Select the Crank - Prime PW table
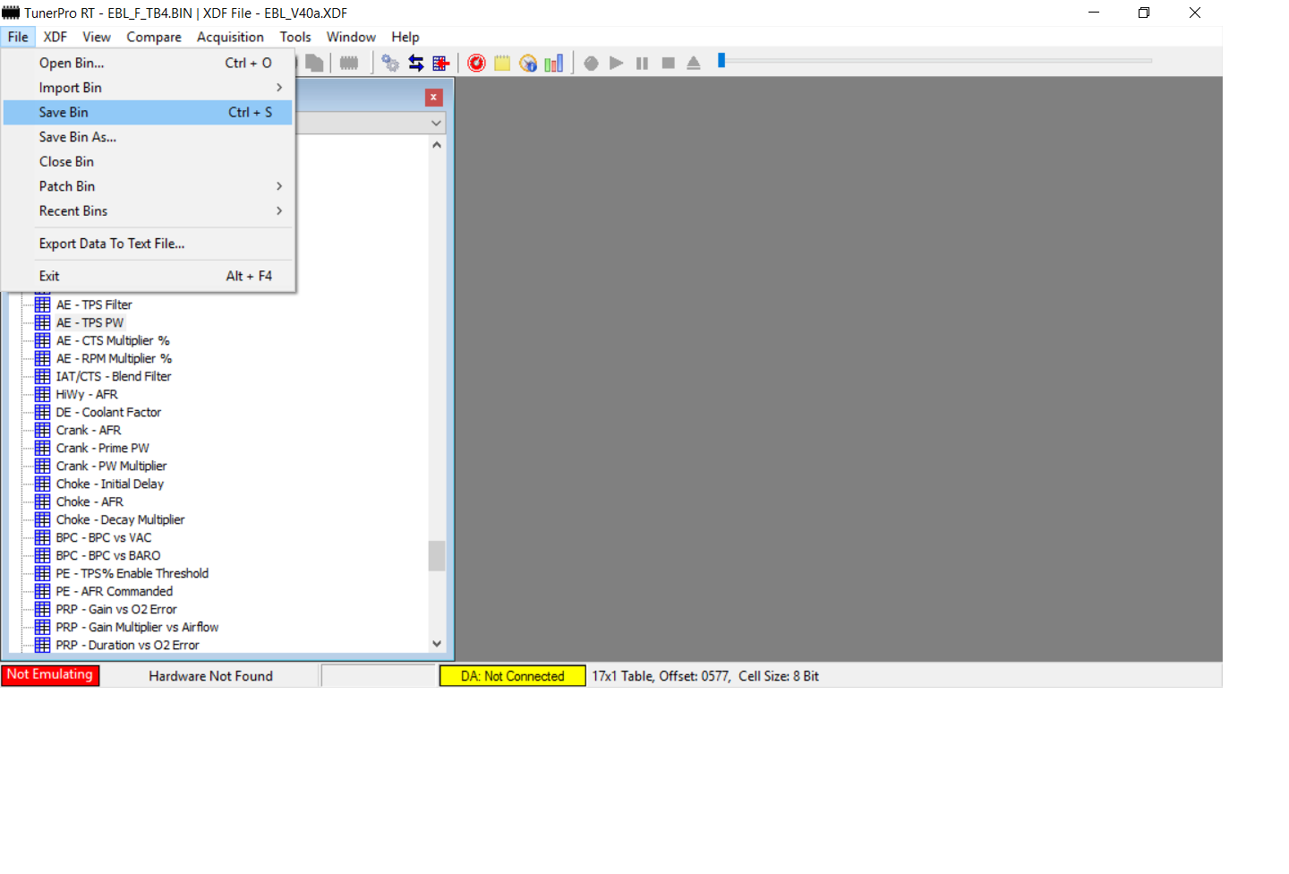The height and width of the screenshot is (874, 1289). 102,448
